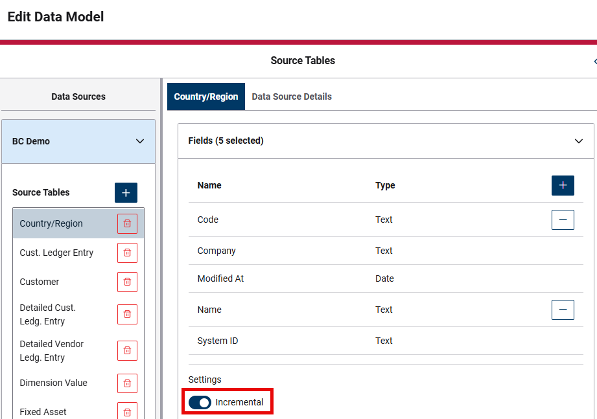Delete the Detailed Vendor Ledg. Entry table

click(127, 350)
